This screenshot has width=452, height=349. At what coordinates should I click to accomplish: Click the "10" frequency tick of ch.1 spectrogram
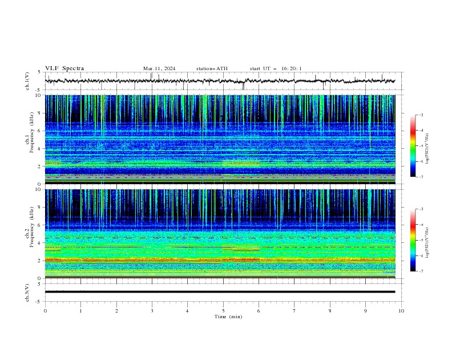[x=38, y=95]
